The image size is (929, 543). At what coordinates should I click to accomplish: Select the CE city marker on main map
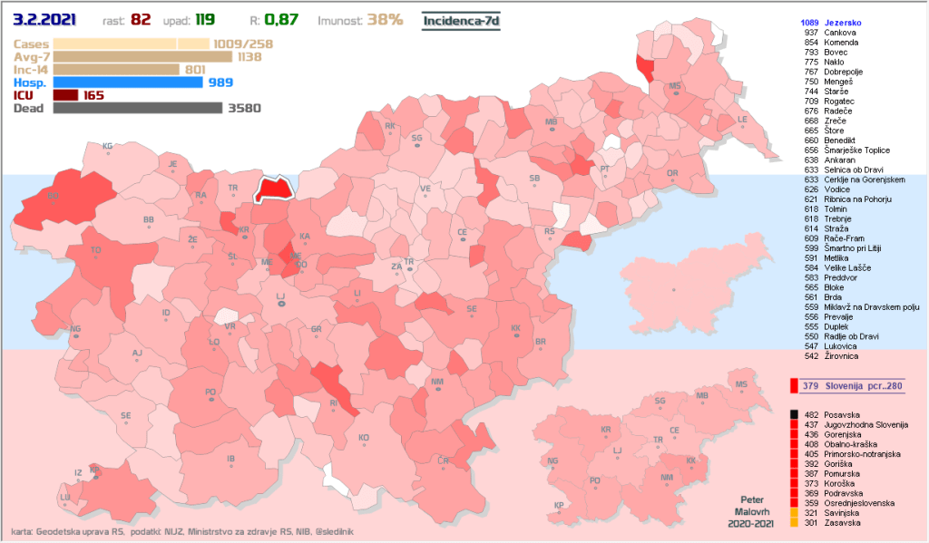pos(463,239)
